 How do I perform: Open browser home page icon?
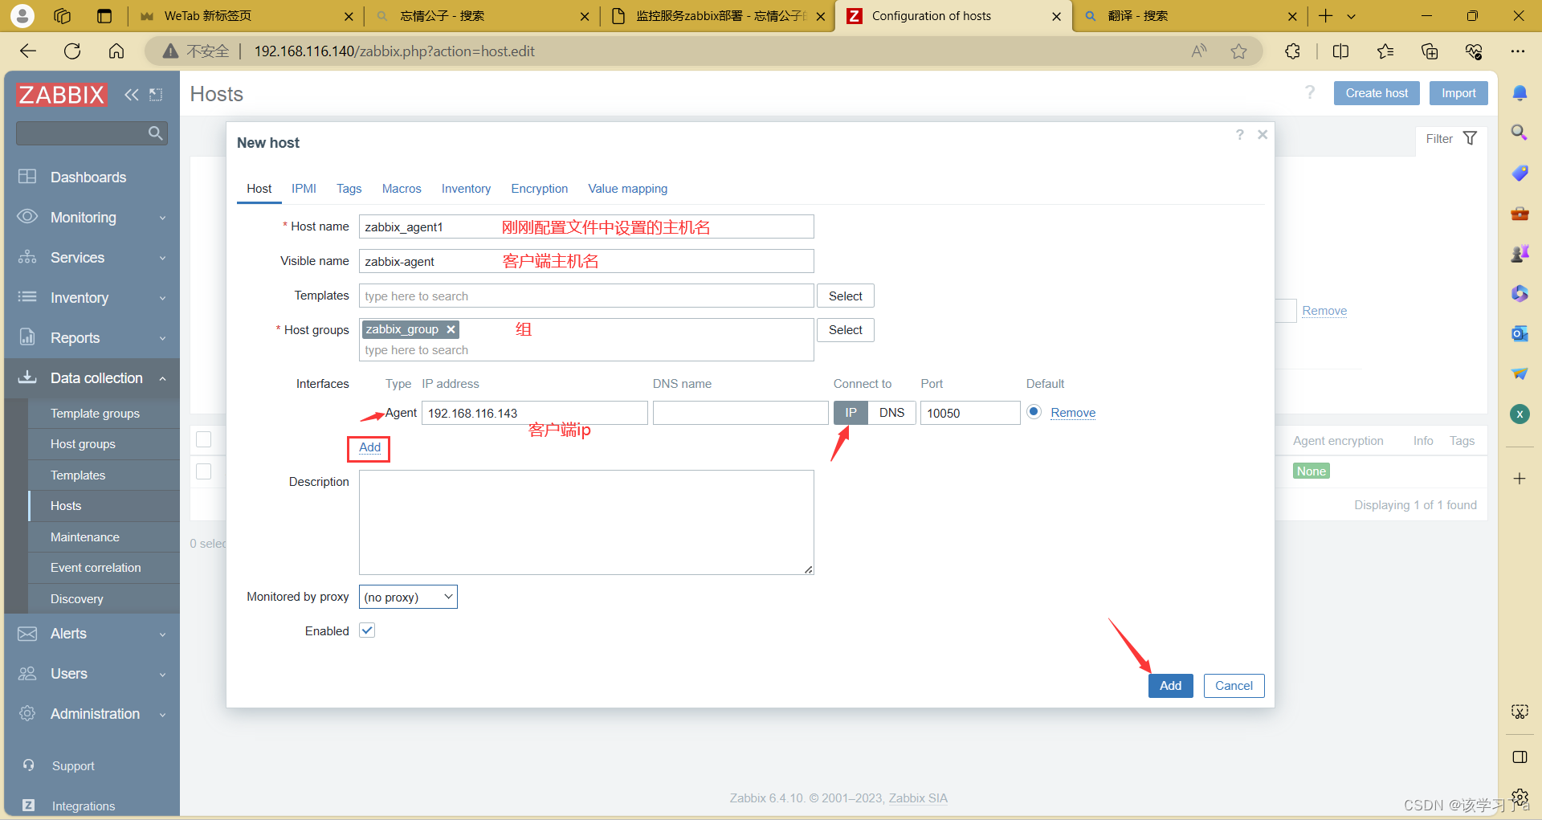click(116, 51)
